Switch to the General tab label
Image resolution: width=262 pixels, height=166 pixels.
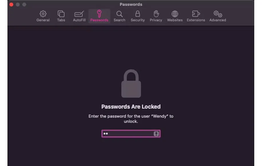click(43, 20)
